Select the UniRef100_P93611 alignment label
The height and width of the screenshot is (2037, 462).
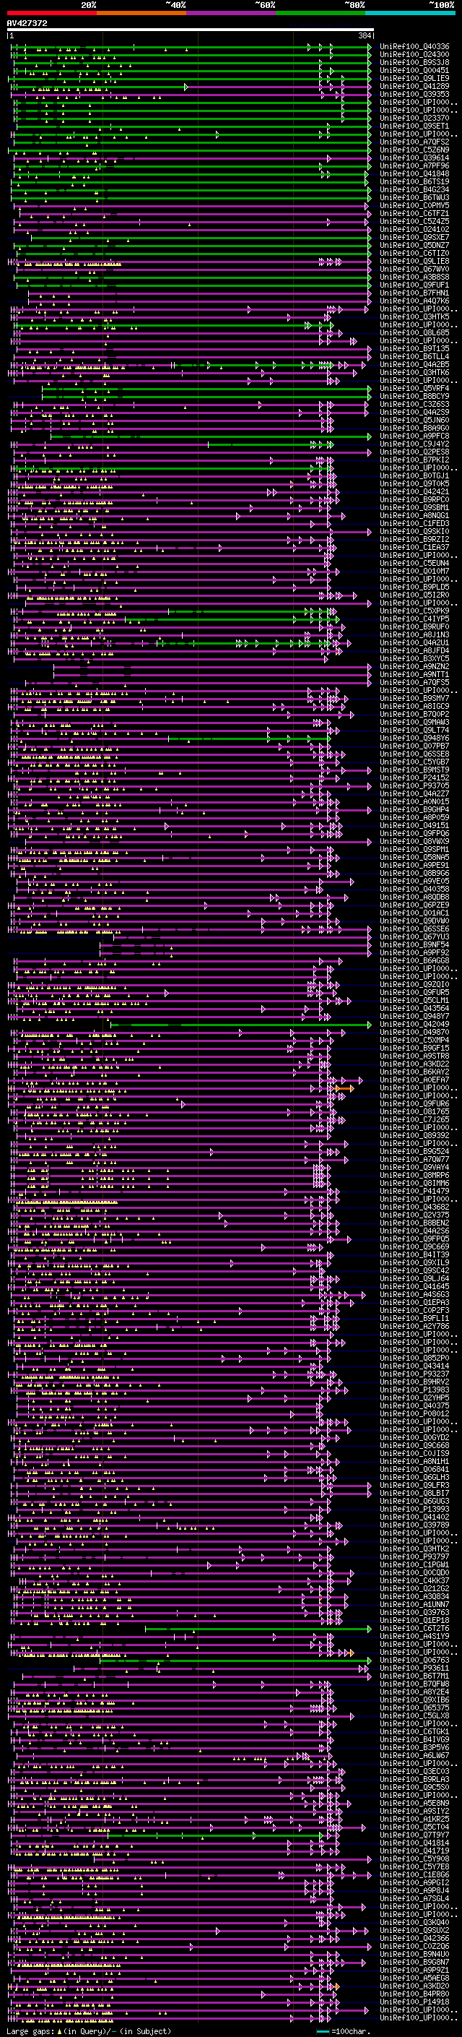coord(414,1668)
